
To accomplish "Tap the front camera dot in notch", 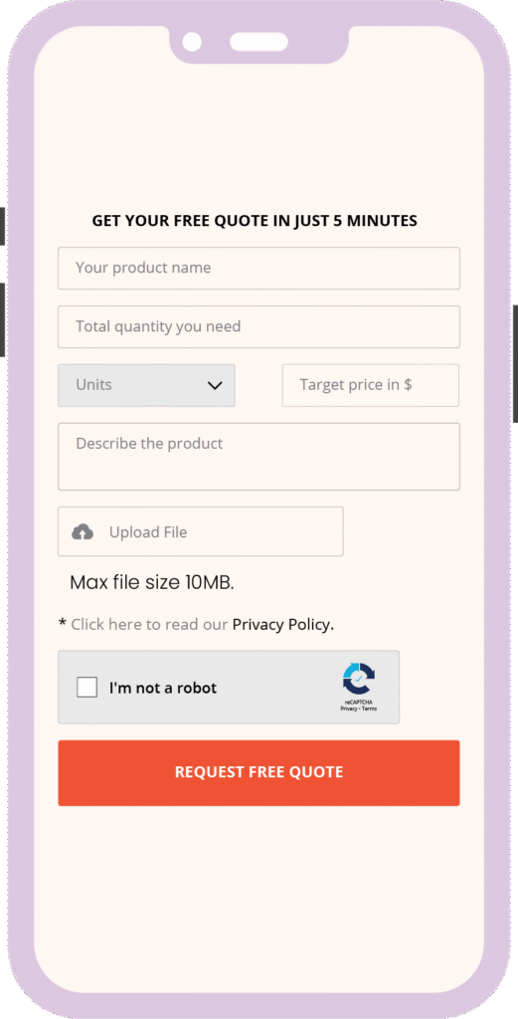I will tap(192, 42).
